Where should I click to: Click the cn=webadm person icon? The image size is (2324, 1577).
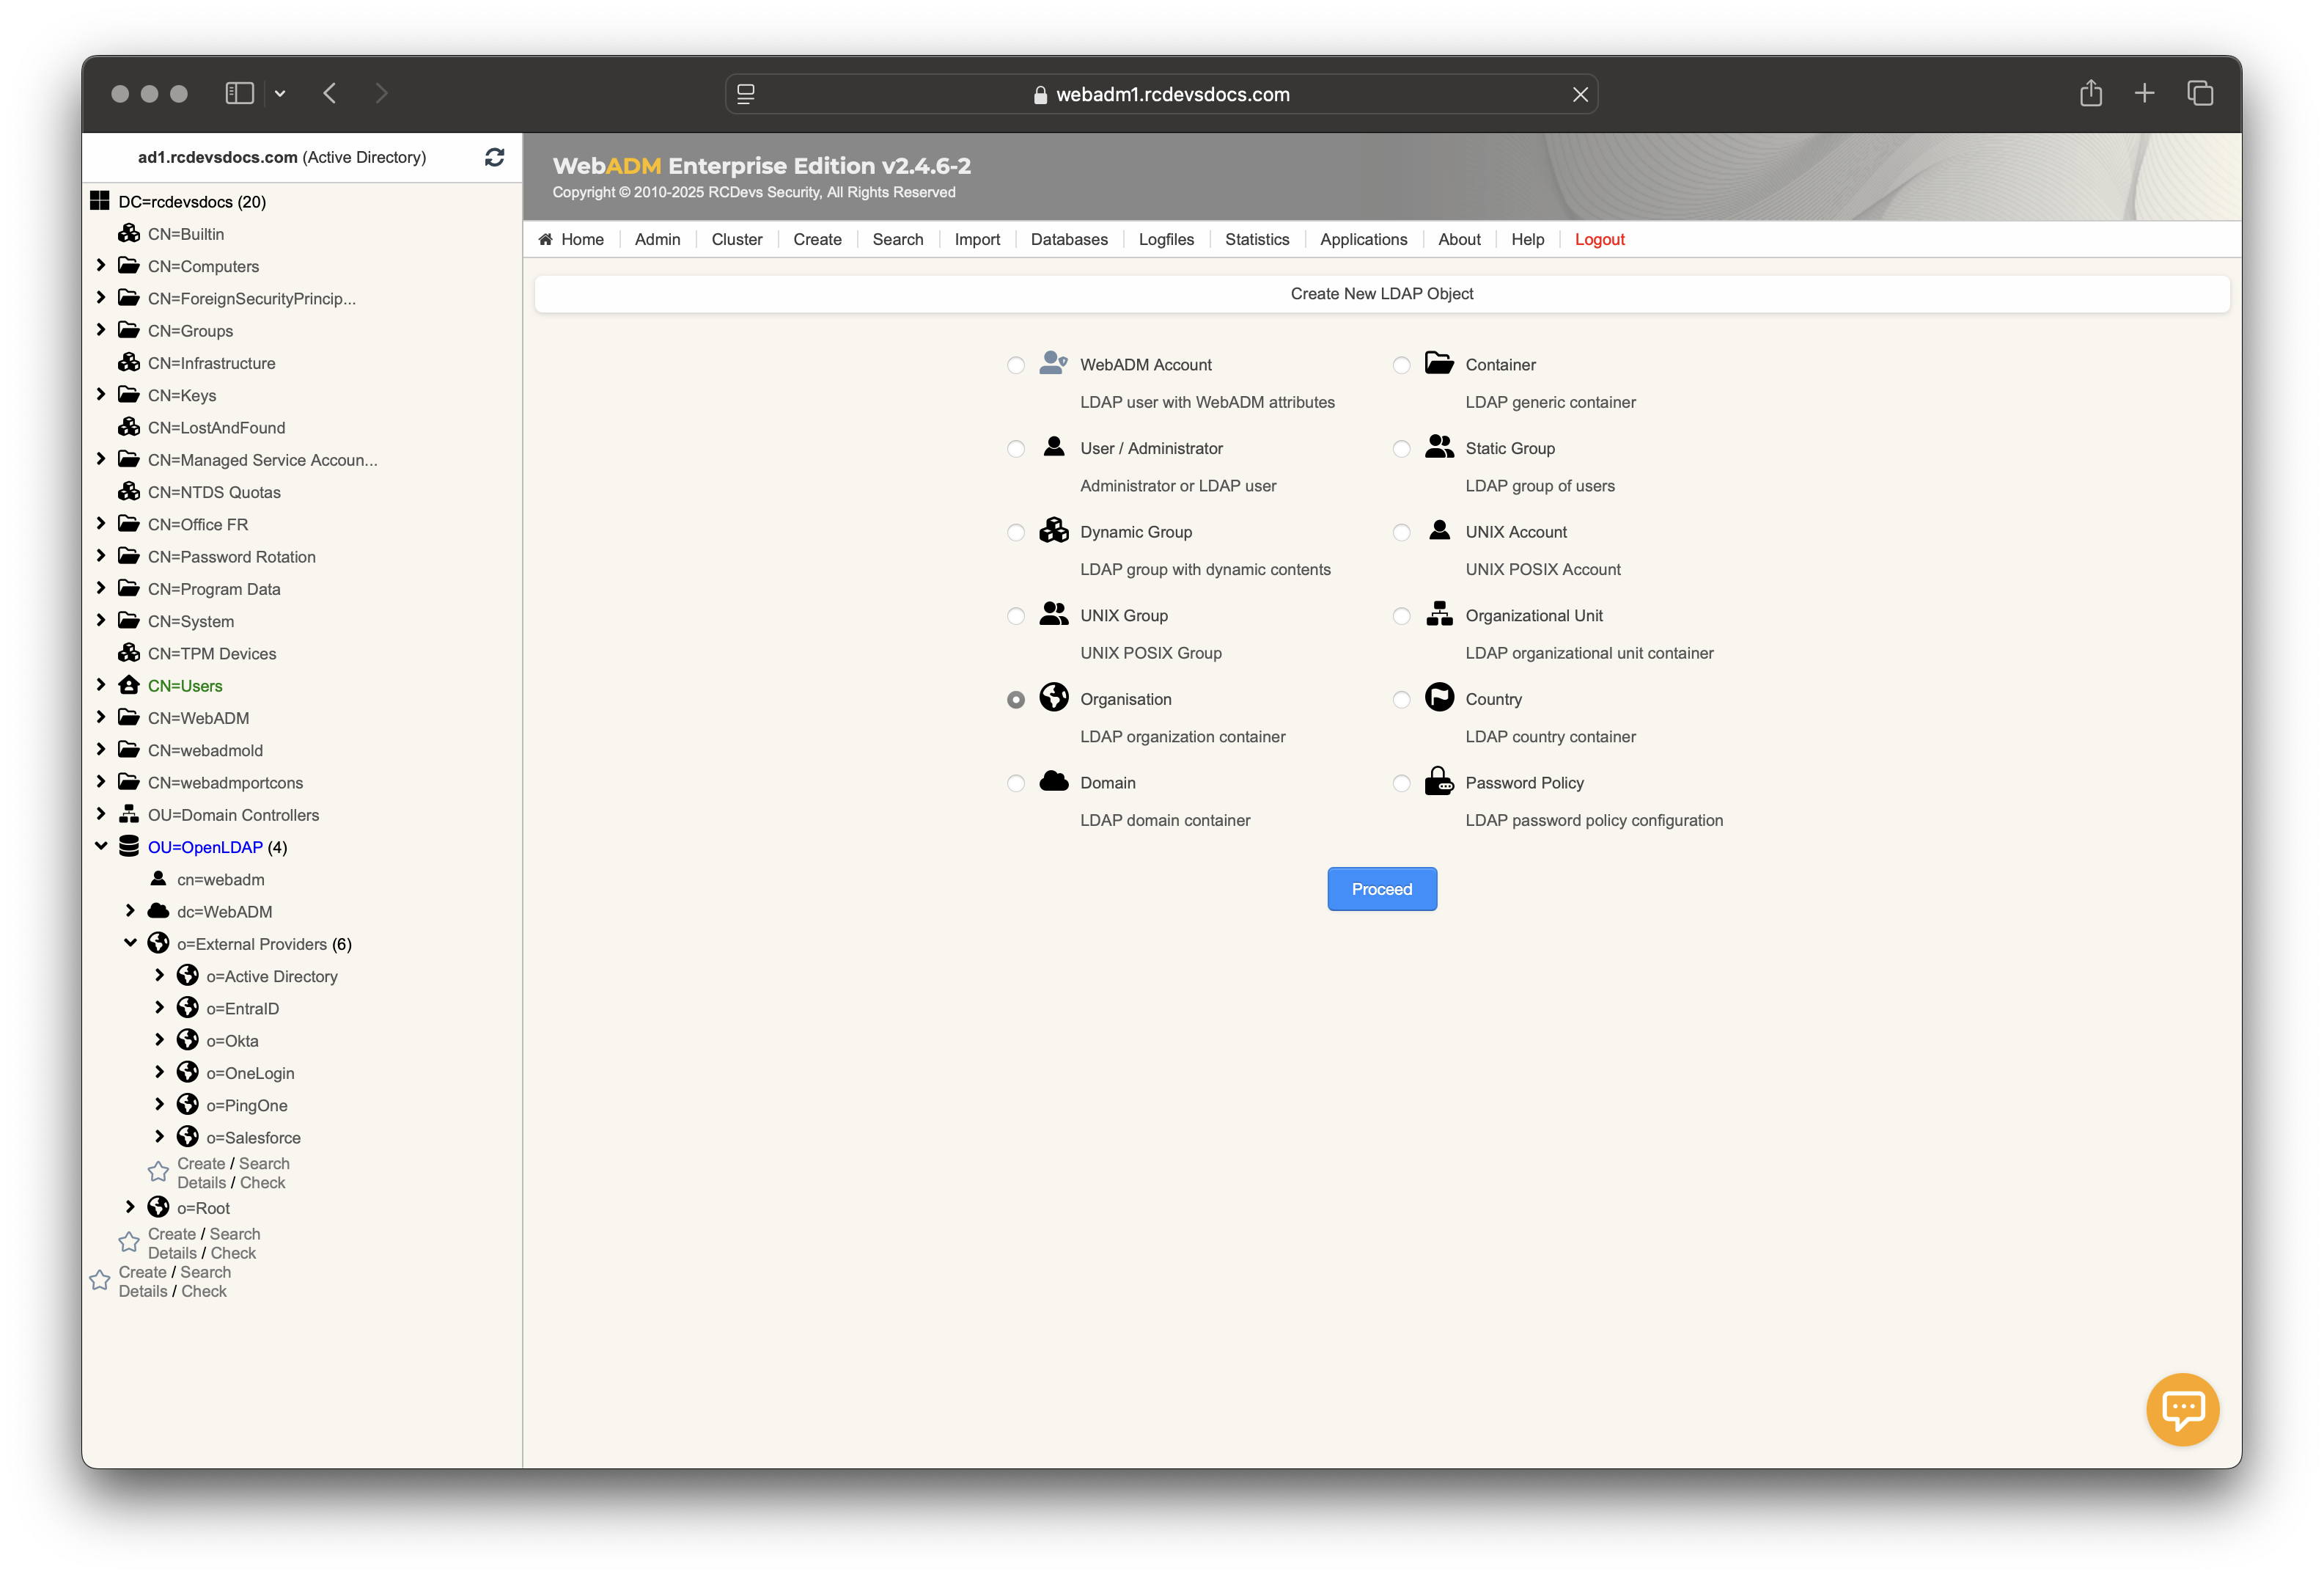click(x=158, y=879)
